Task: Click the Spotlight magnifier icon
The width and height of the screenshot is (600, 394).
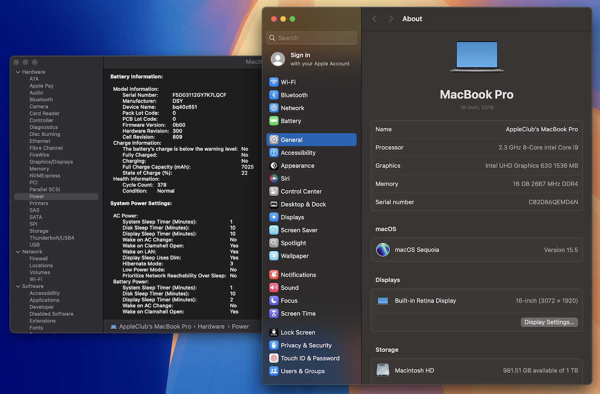Action: point(274,243)
